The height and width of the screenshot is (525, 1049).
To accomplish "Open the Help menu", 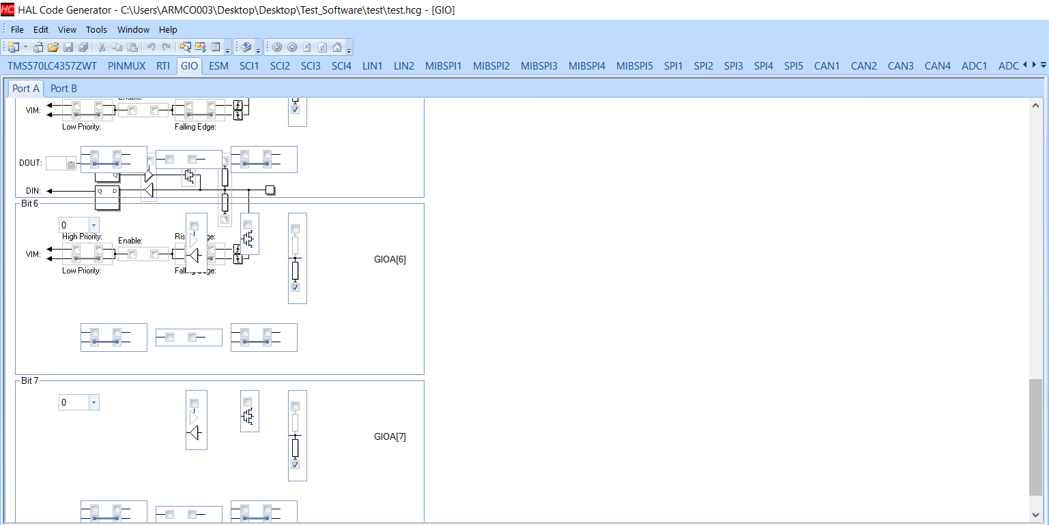I will tap(168, 29).
